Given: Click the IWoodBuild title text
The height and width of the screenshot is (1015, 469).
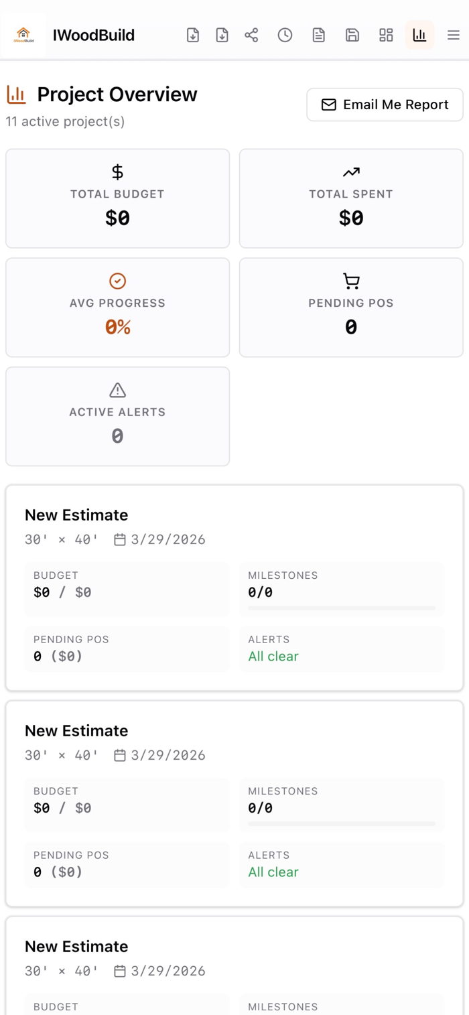Looking at the screenshot, I should (94, 36).
